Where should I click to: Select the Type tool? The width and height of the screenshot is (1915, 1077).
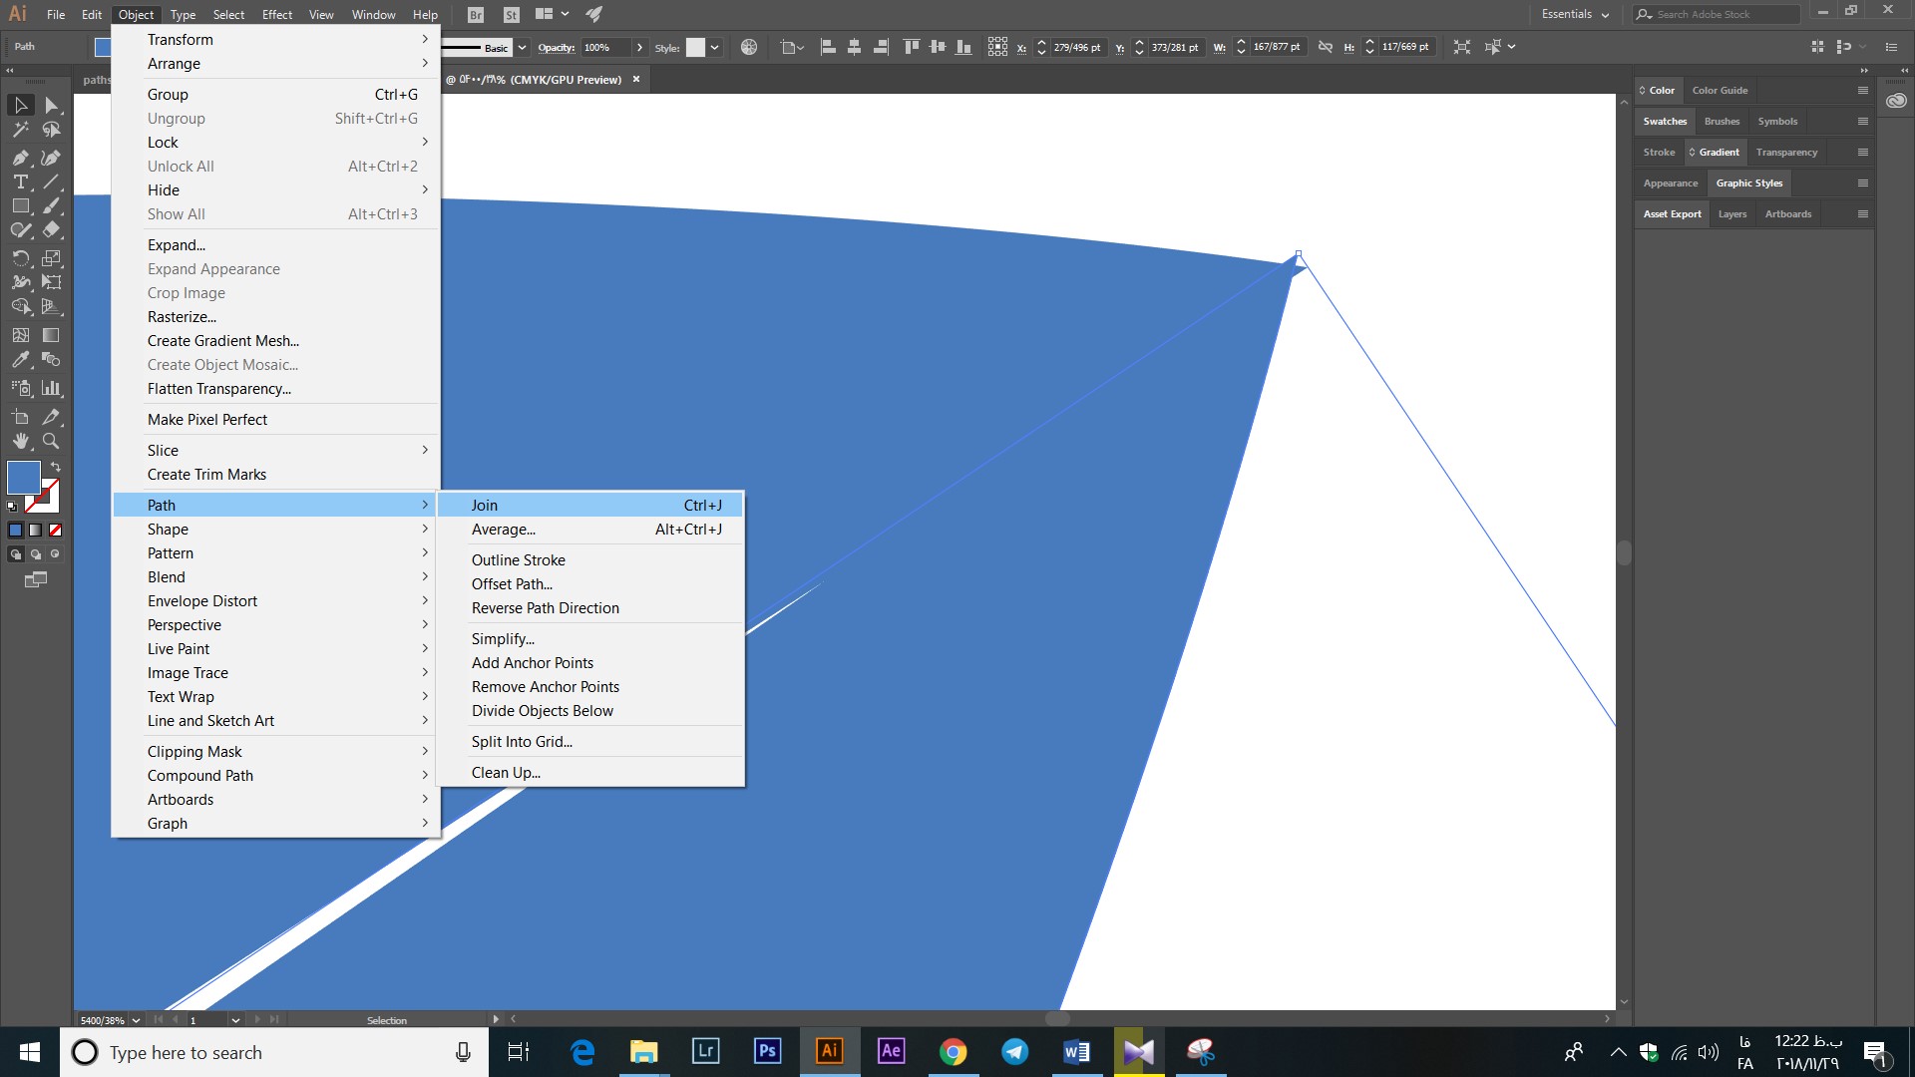20,181
